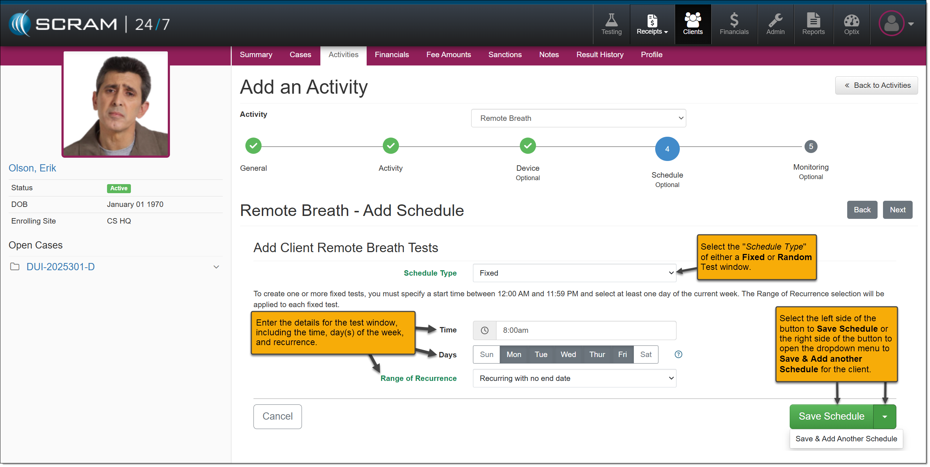Expand the DUI-2025301-D case chevron
The height and width of the screenshot is (467, 930).
(216, 267)
